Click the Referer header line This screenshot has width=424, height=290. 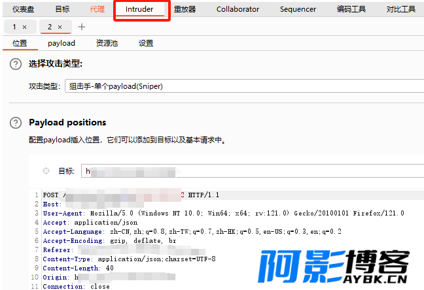click(x=124, y=250)
